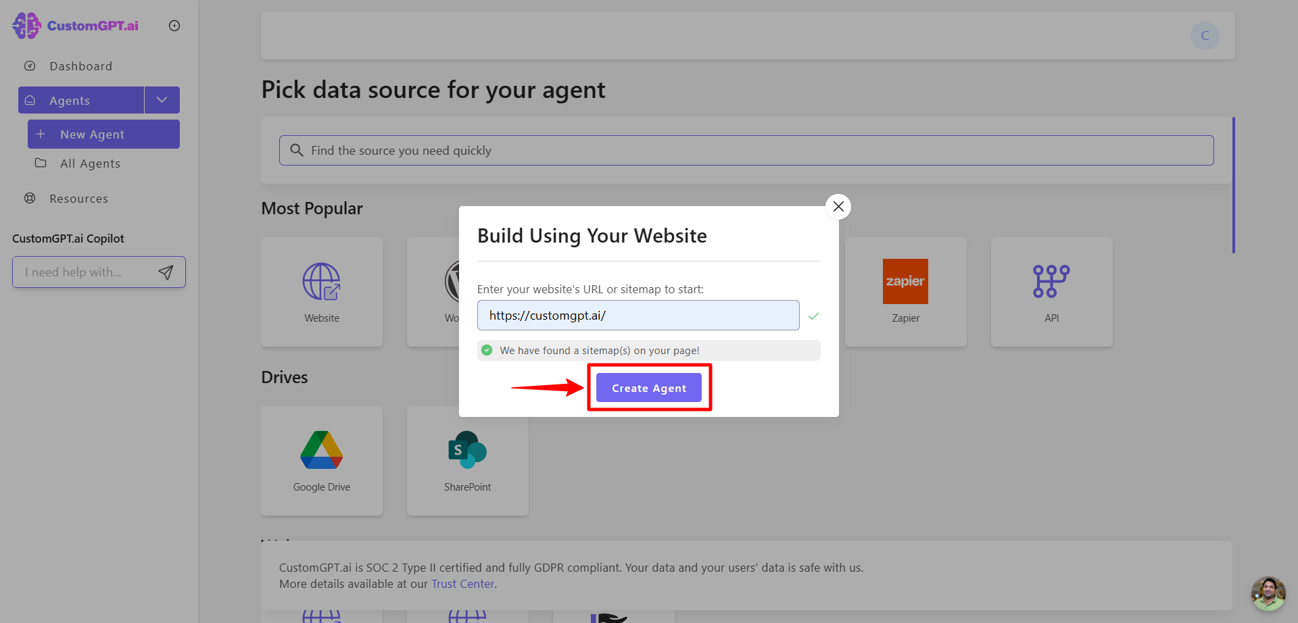Viewport: 1298px width, 623px height.
Task: Open the Agents menu item
Action: click(81, 100)
